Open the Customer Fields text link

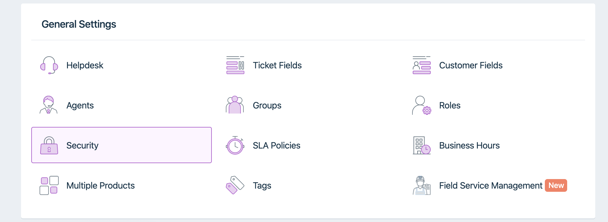click(x=471, y=65)
